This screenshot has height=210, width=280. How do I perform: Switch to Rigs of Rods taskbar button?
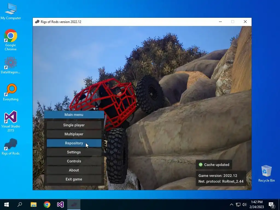(74, 205)
